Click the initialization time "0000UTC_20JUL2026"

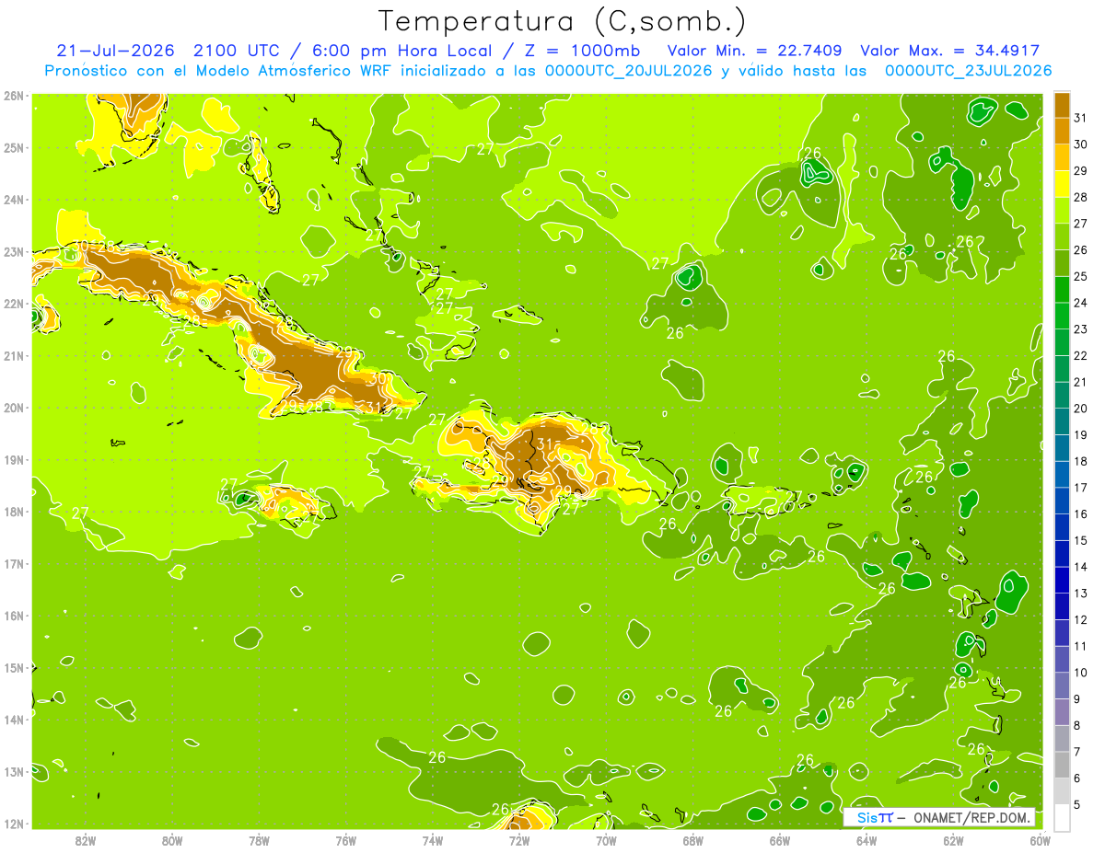tap(629, 71)
